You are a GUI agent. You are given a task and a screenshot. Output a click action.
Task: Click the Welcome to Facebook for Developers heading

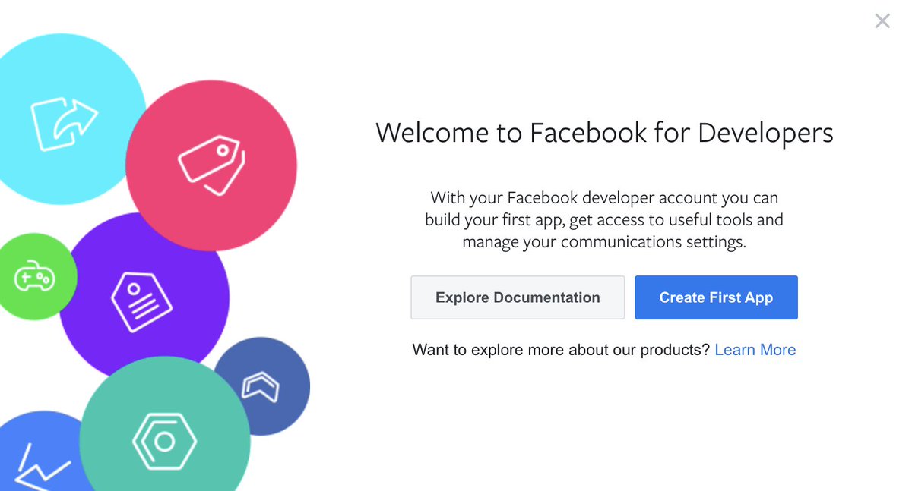click(604, 133)
